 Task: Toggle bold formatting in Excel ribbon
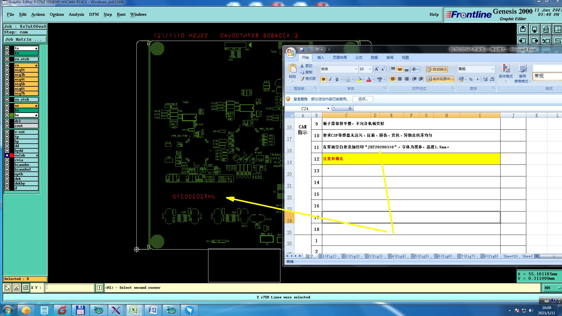323,79
